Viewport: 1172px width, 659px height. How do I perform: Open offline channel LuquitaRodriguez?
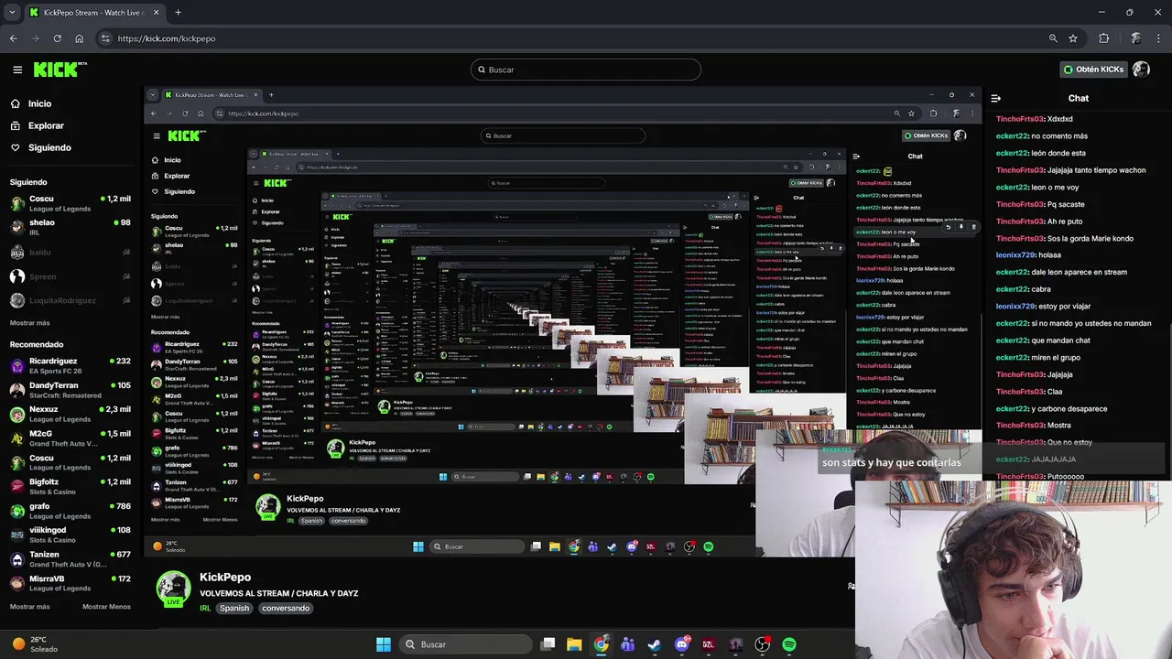tap(71, 300)
